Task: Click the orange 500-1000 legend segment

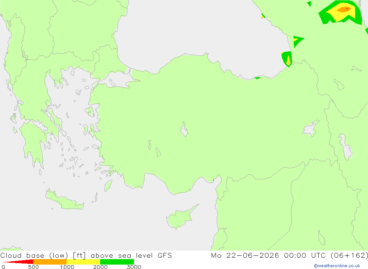Action: click(x=50, y=262)
